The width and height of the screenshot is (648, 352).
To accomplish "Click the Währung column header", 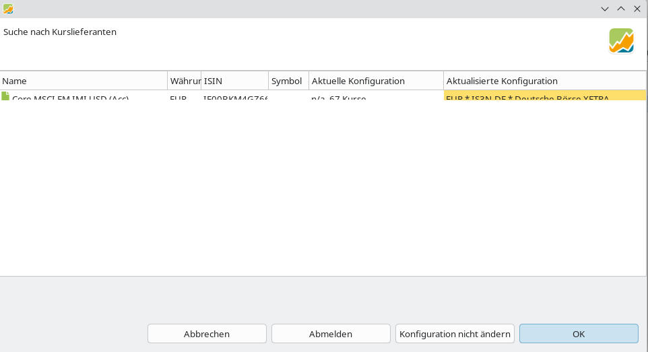I will [x=185, y=81].
